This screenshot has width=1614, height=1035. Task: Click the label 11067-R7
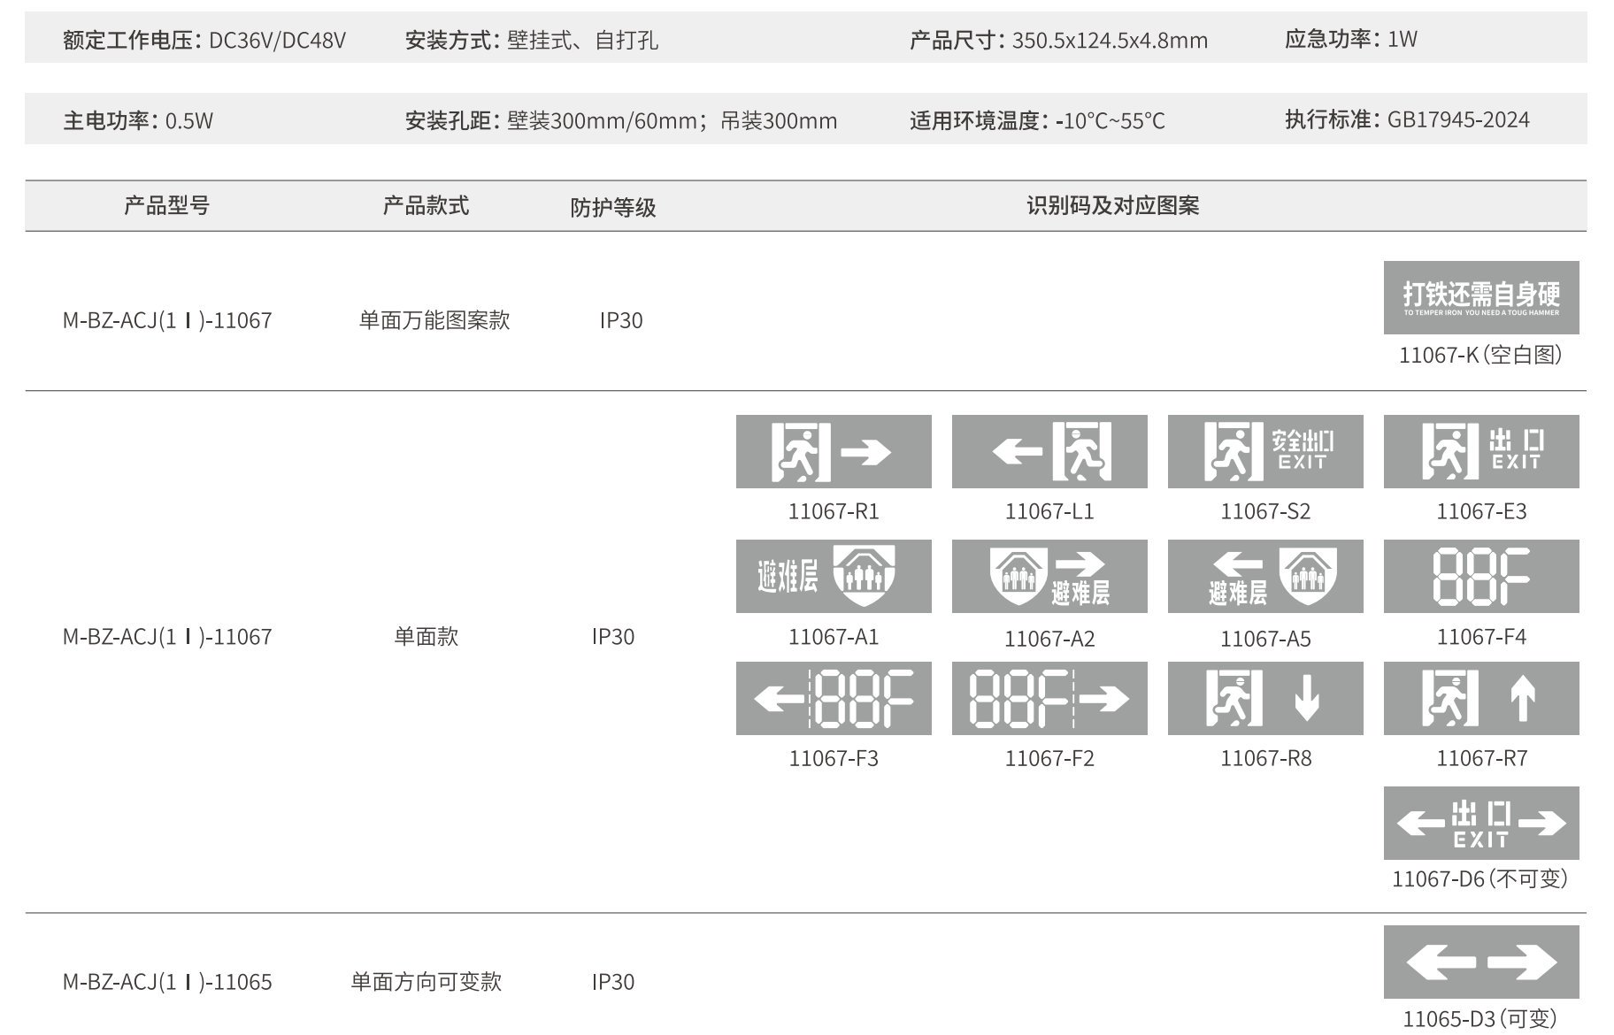[1481, 758]
